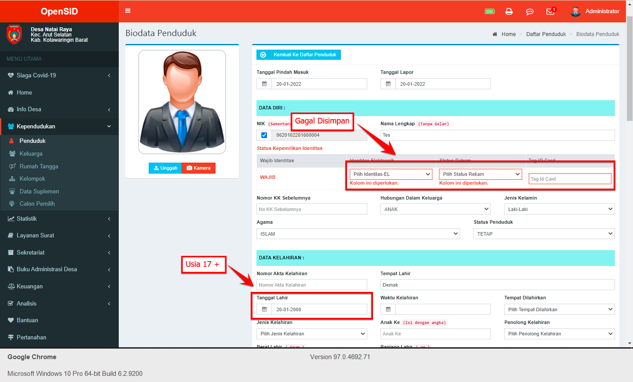Click the green battery status icon
The image size is (633, 382).
[x=490, y=11]
